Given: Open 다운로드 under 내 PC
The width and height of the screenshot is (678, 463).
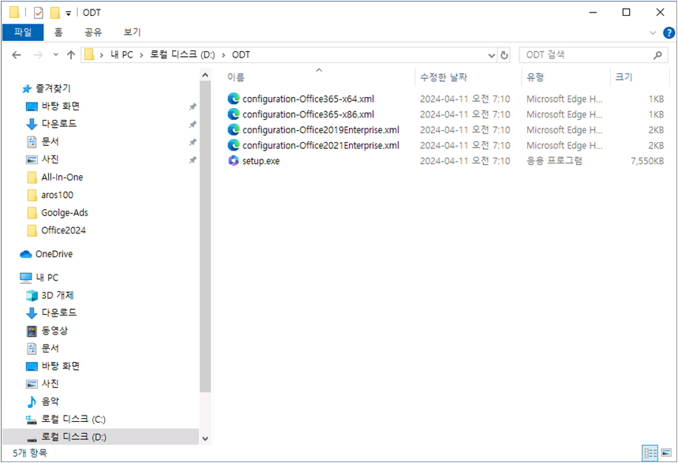Looking at the screenshot, I should (x=51, y=313).
